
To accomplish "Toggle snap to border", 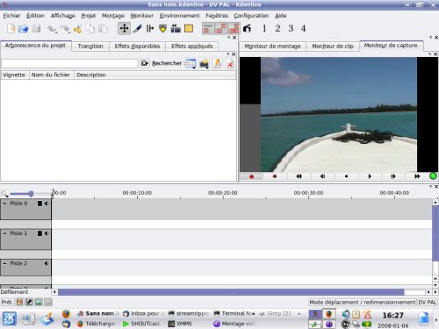I will pos(221,29).
